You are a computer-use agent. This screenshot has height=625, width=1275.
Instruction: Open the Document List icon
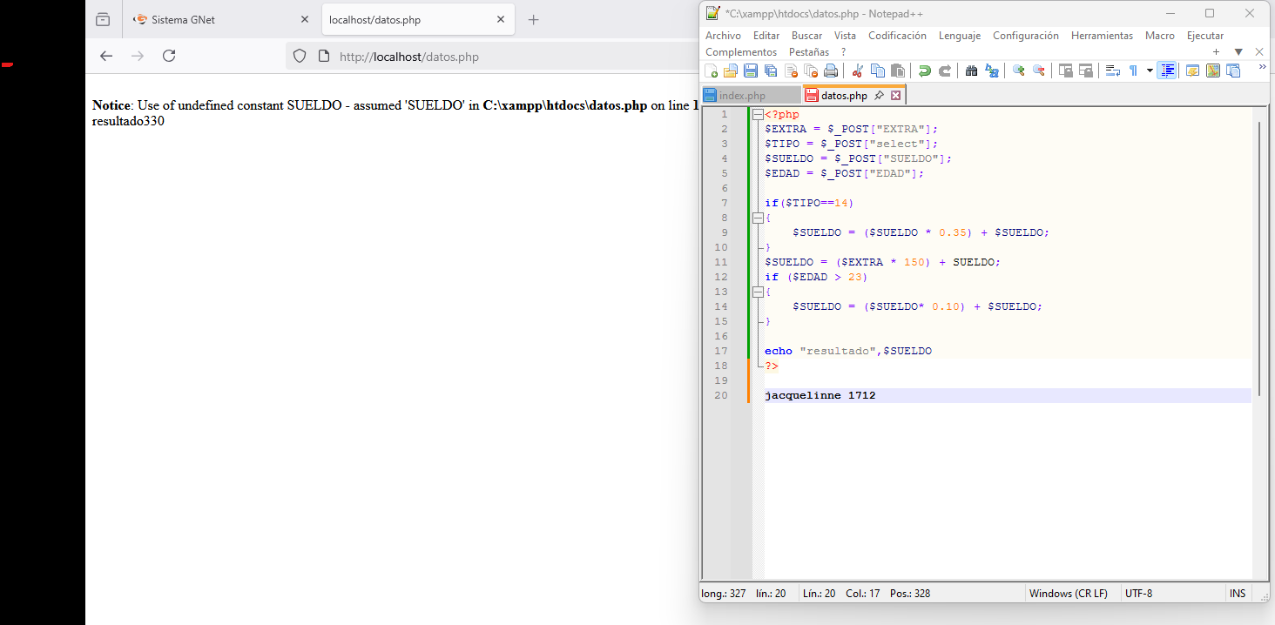(x=1233, y=71)
